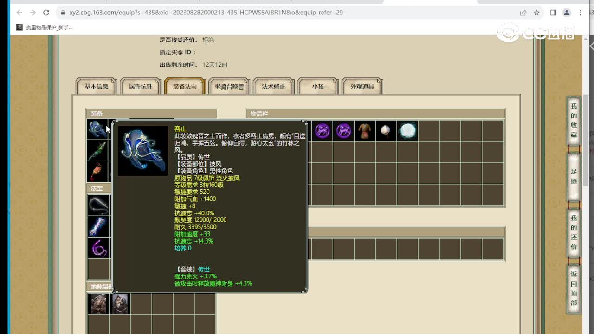Click the large cloak image in tooltip
Screen dimensions: 594x334
tap(143, 151)
